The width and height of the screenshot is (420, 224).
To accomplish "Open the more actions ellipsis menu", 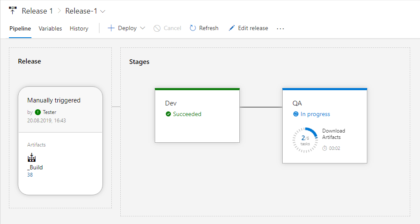I will (x=280, y=28).
